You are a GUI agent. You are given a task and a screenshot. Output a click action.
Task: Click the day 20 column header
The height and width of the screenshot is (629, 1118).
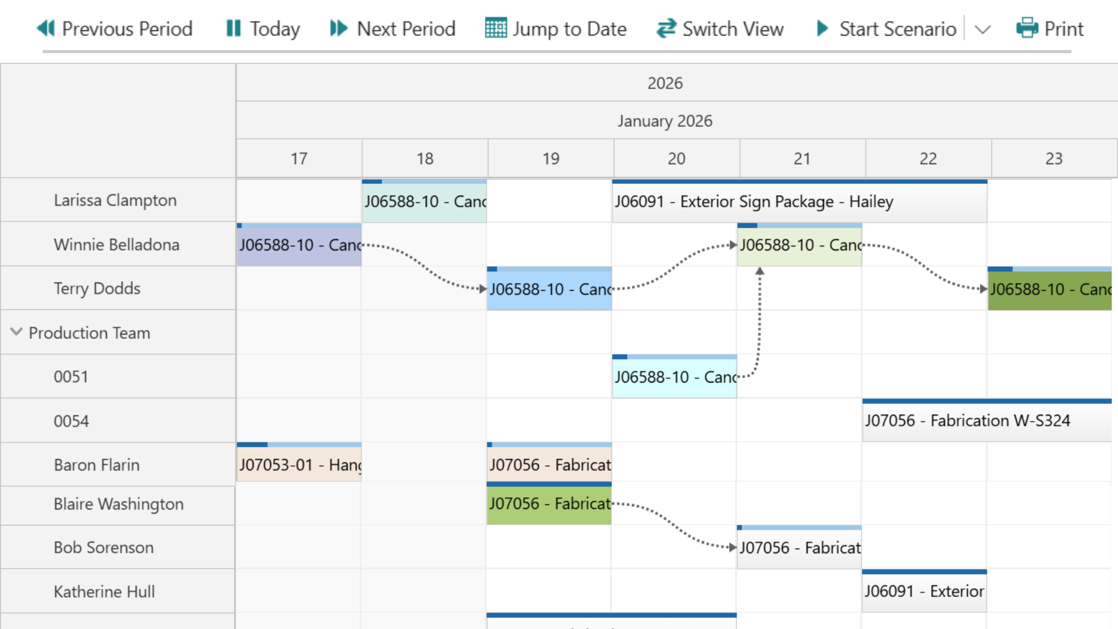[676, 158]
